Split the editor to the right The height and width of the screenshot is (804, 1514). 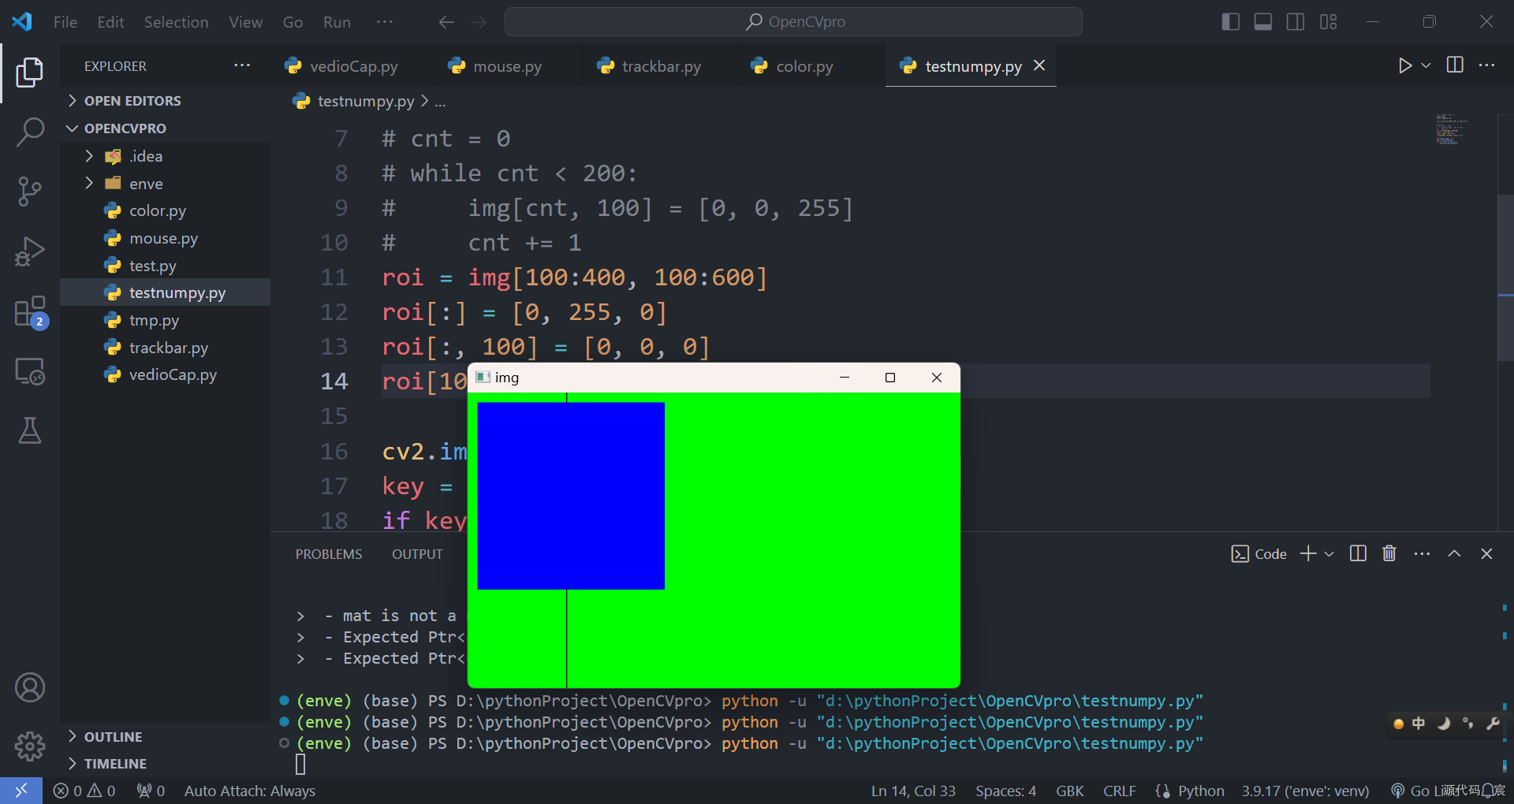(x=1455, y=65)
